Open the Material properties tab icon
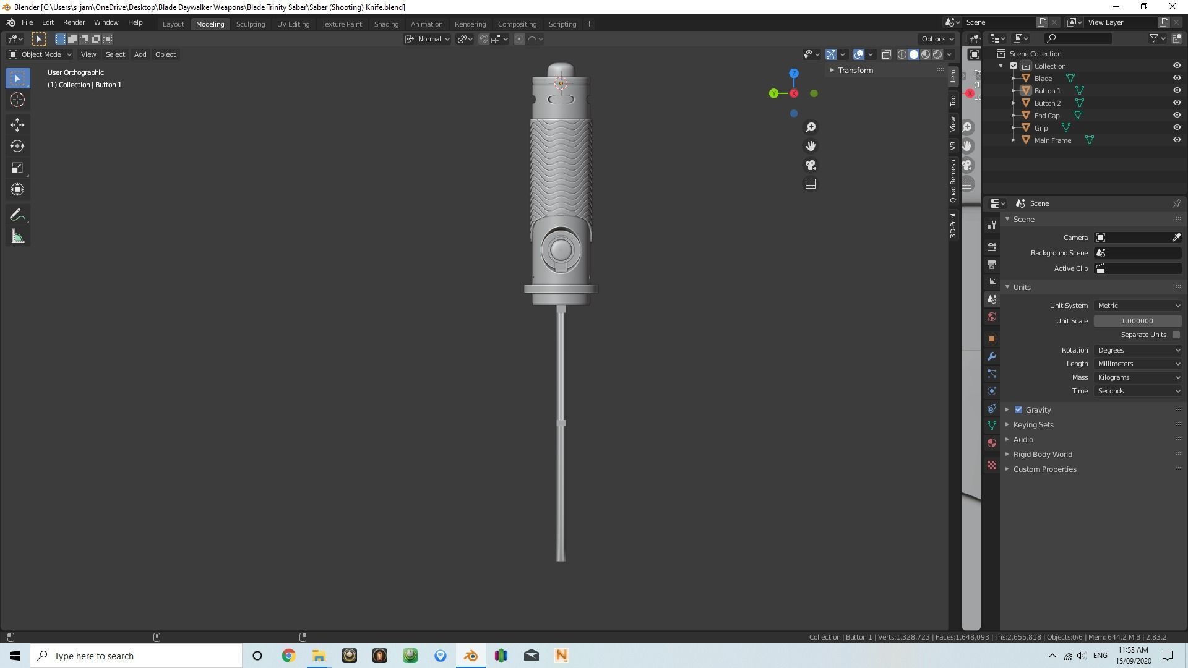Image resolution: width=1188 pixels, height=668 pixels. [x=992, y=443]
